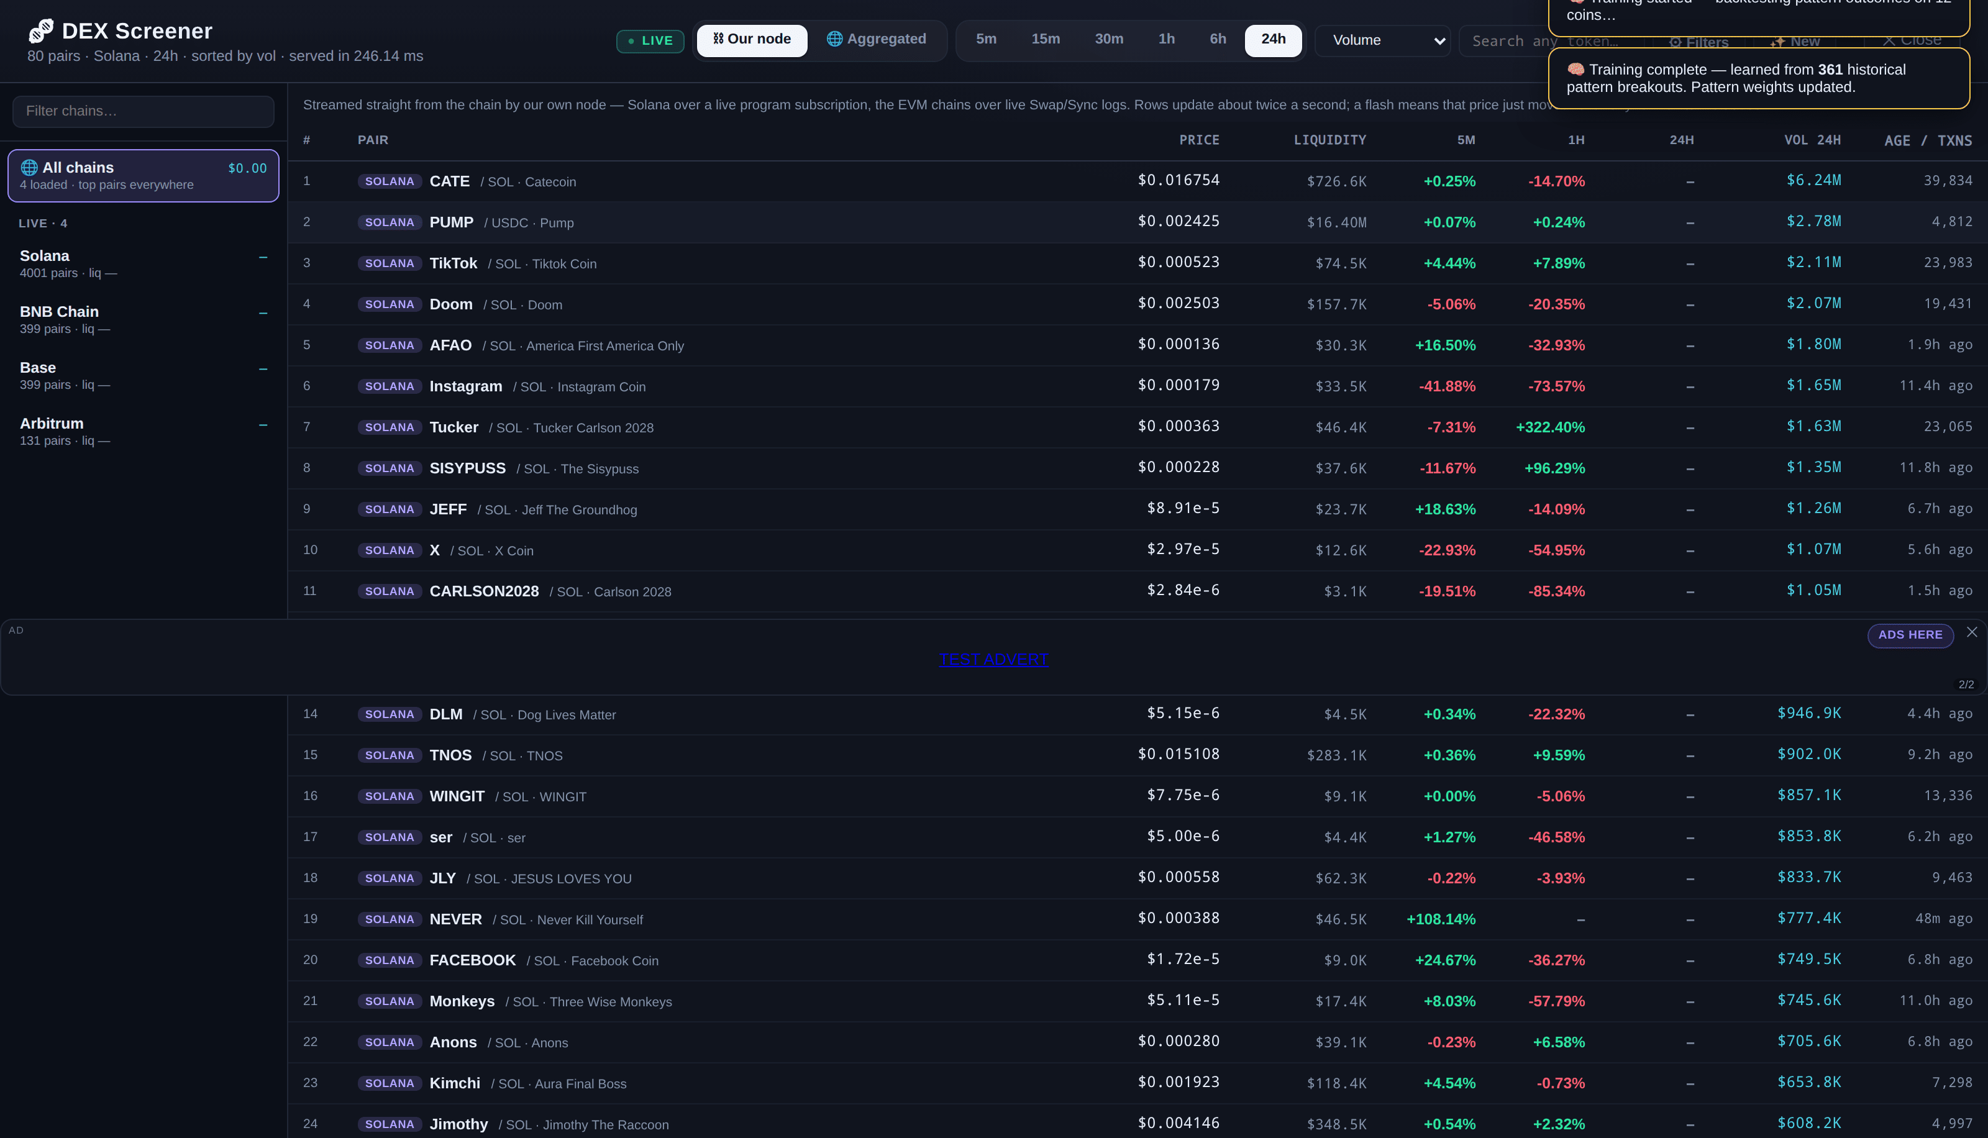Select the 24h timeframe

1274,40
